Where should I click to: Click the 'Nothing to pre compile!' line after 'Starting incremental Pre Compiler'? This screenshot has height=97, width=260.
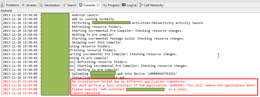tap(93, 35)
